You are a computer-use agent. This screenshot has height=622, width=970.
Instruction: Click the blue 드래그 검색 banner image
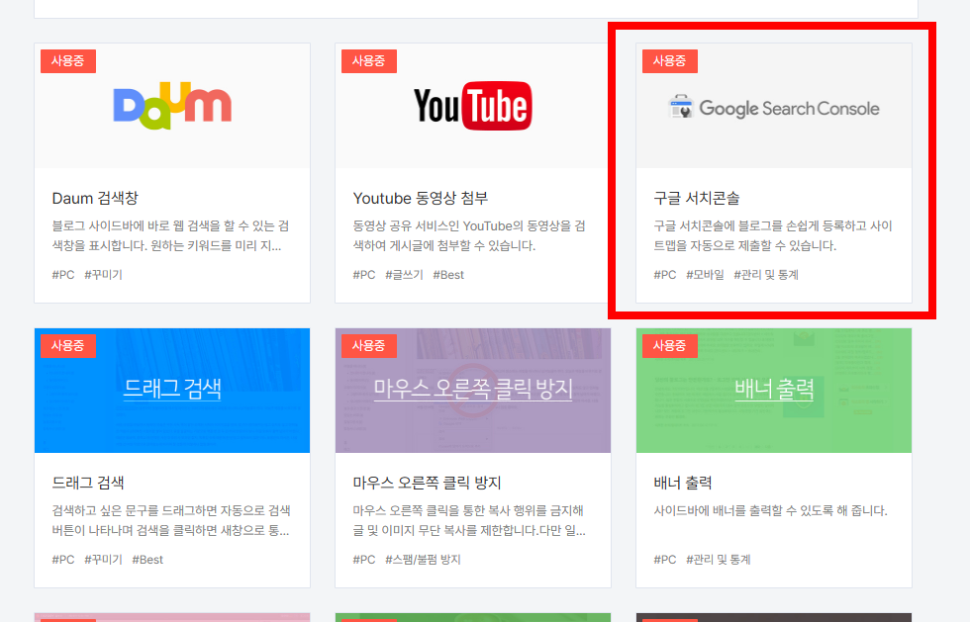coord(172,391)
